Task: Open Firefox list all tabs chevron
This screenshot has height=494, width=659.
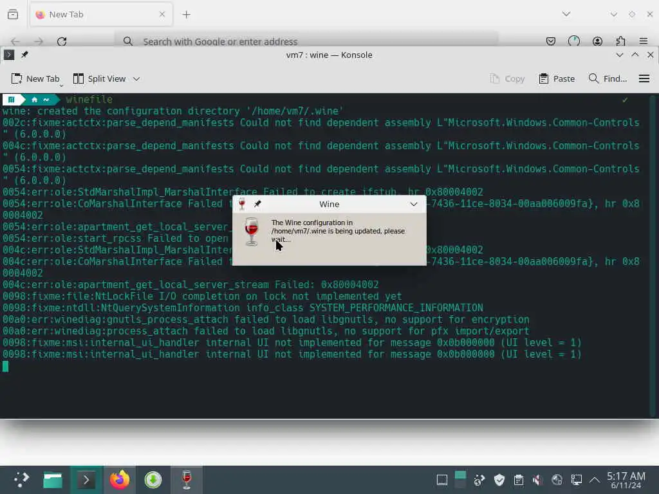Action: [x=566, y=14]
